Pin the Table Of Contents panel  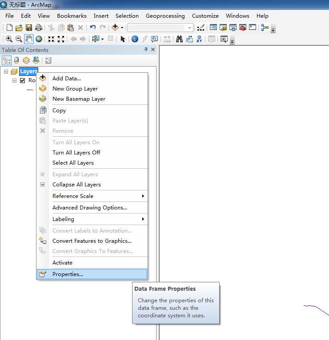(146, 50)
